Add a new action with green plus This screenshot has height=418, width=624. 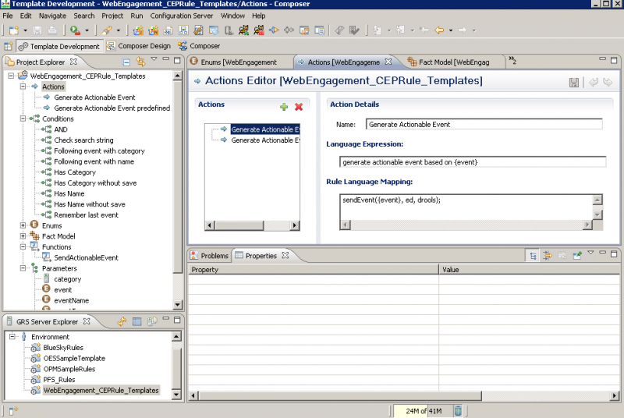tap(284, 107)
